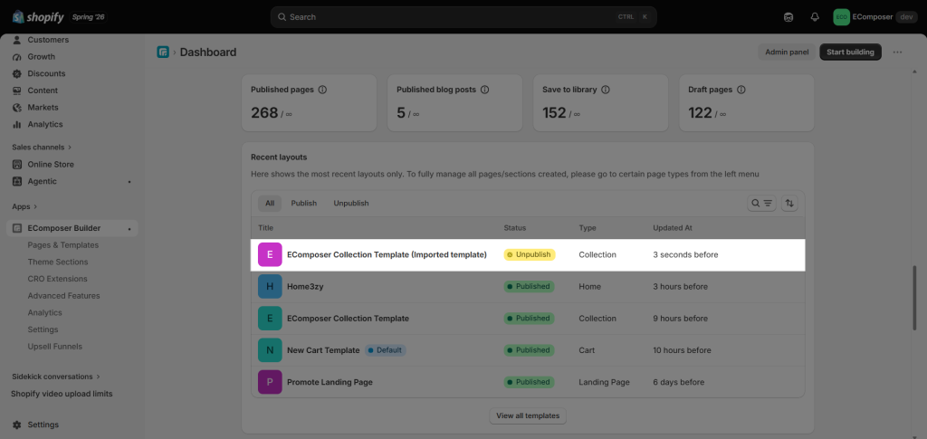Switch to the Publish tab
Viewport: 927px width, 439px height.
coord(304,204)
